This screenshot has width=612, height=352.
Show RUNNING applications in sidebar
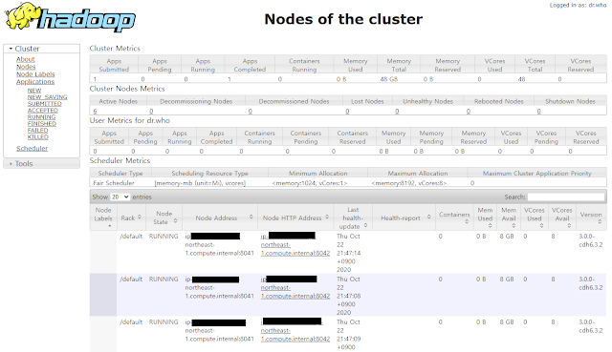point(41,116)
